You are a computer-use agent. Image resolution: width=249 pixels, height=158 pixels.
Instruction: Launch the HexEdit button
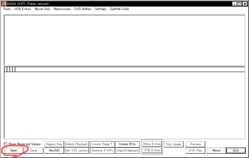pos(54,150)
